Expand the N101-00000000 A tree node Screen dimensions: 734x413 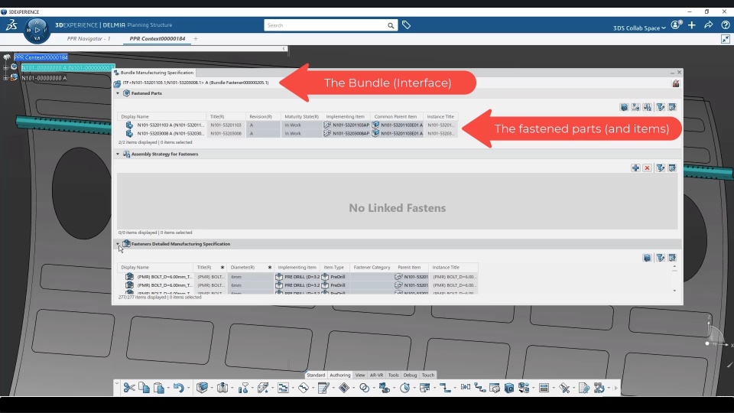pos(5,78)
